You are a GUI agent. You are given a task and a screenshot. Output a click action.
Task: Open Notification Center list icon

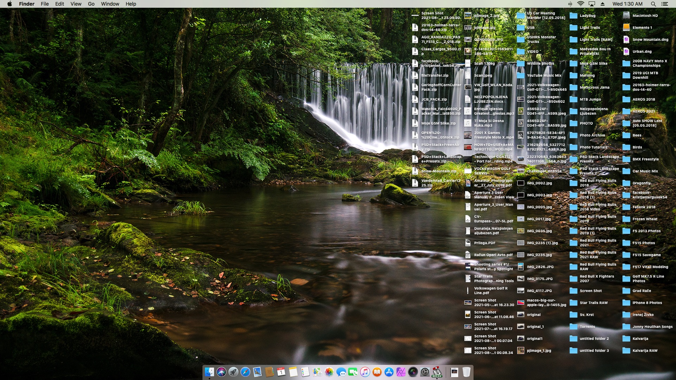pyautogui.click(x=665, y=4)
